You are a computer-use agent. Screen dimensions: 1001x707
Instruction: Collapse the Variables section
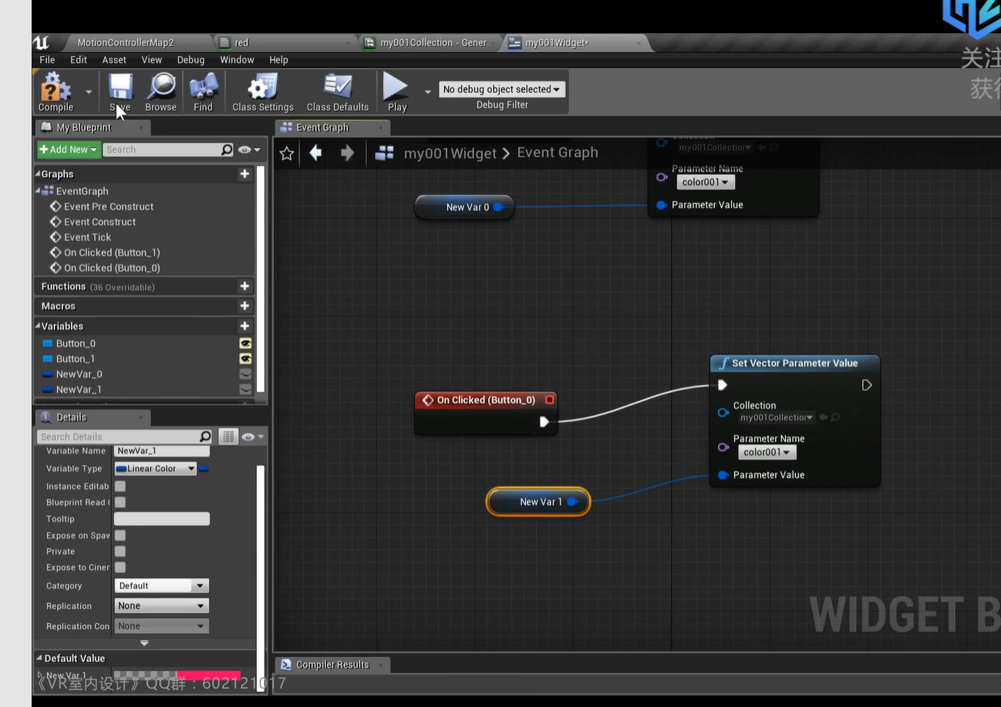tap(38, 325)
